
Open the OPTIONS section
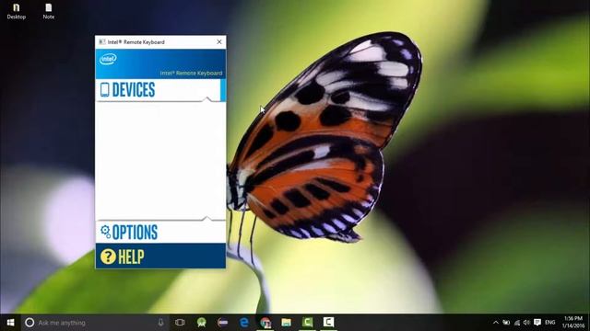tap(160, 233)
